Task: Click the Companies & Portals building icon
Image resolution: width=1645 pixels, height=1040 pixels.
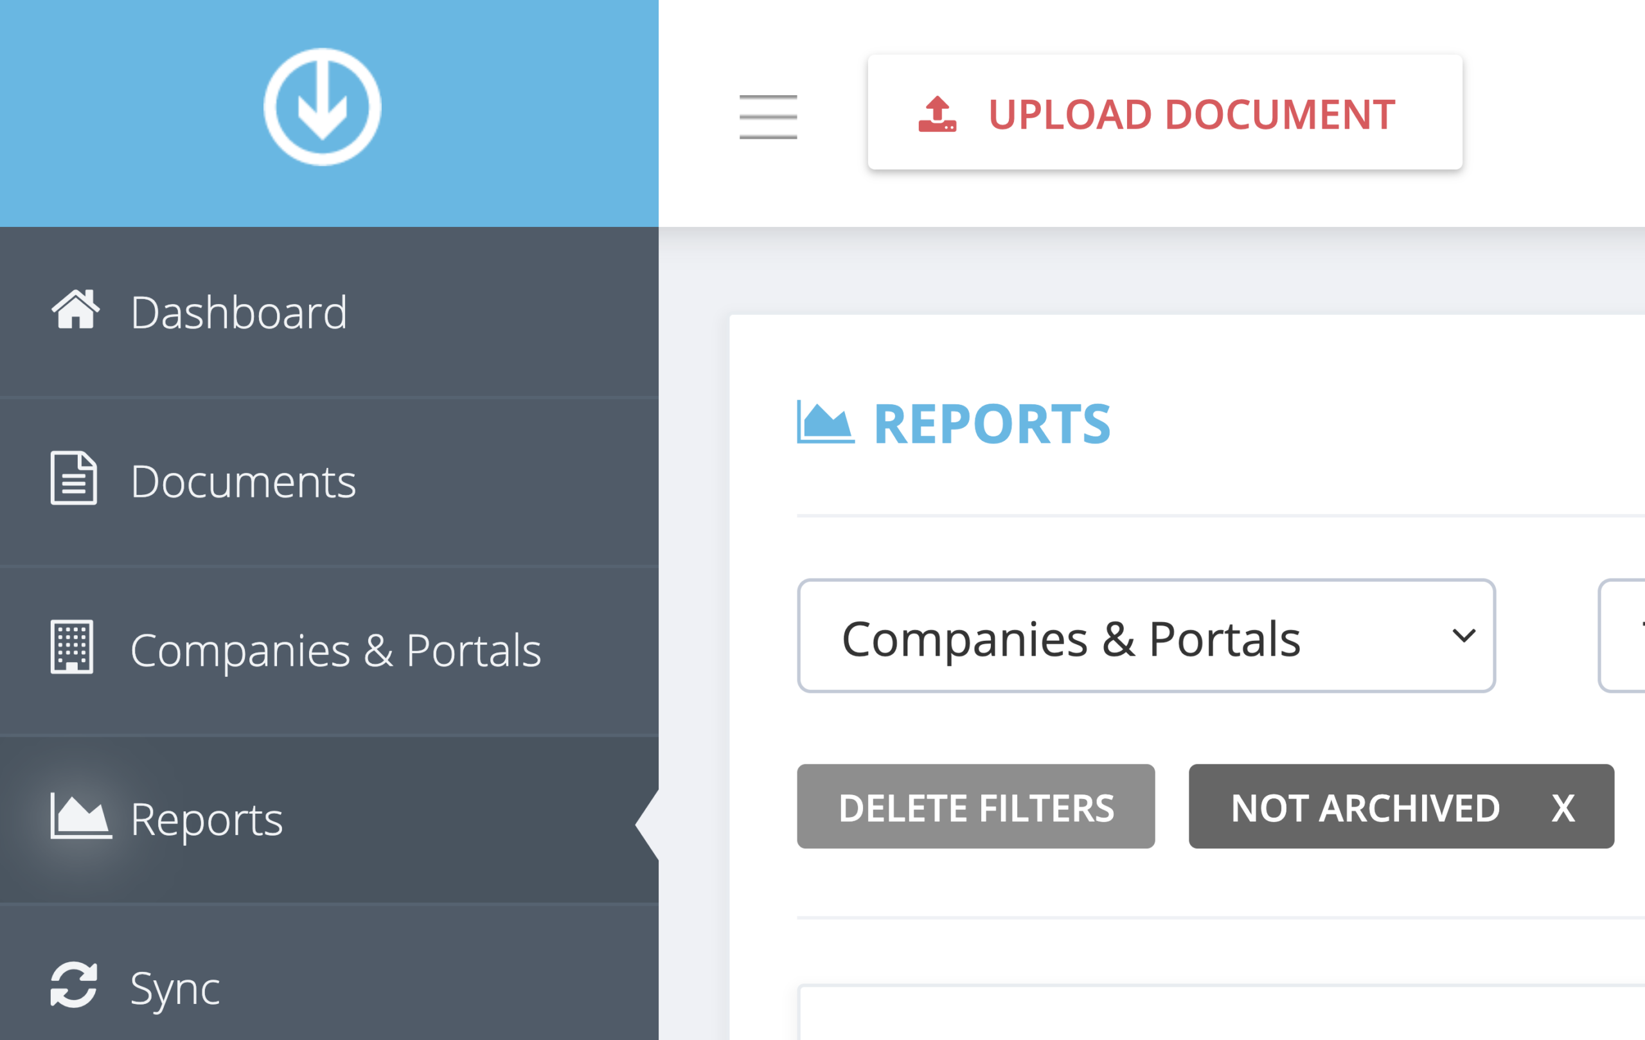Action: (72, 647)
